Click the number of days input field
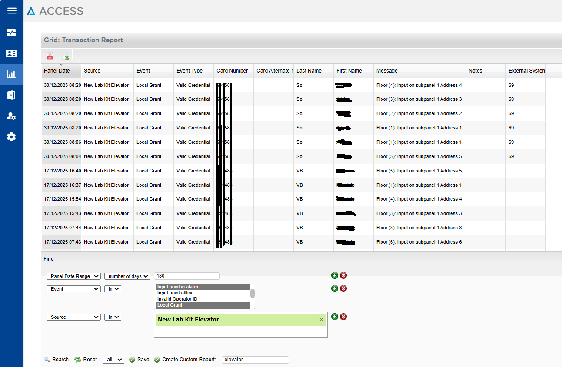562x367 pixels. click(x=187, y=276)
